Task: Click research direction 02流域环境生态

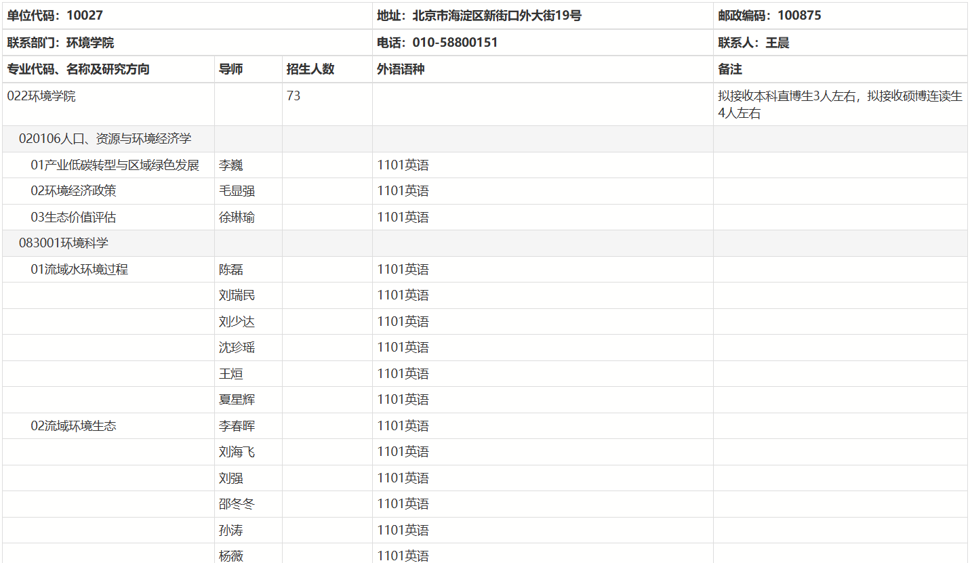Action: point(73,426)
